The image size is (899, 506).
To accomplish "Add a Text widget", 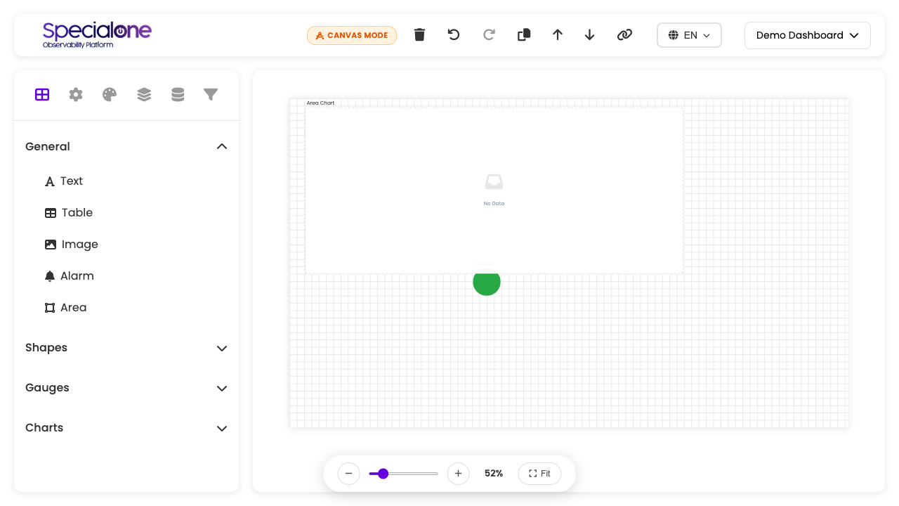I will [64, 181].
